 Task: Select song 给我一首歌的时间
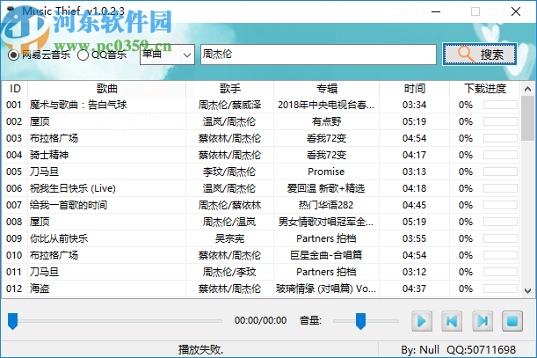(69, 205)
